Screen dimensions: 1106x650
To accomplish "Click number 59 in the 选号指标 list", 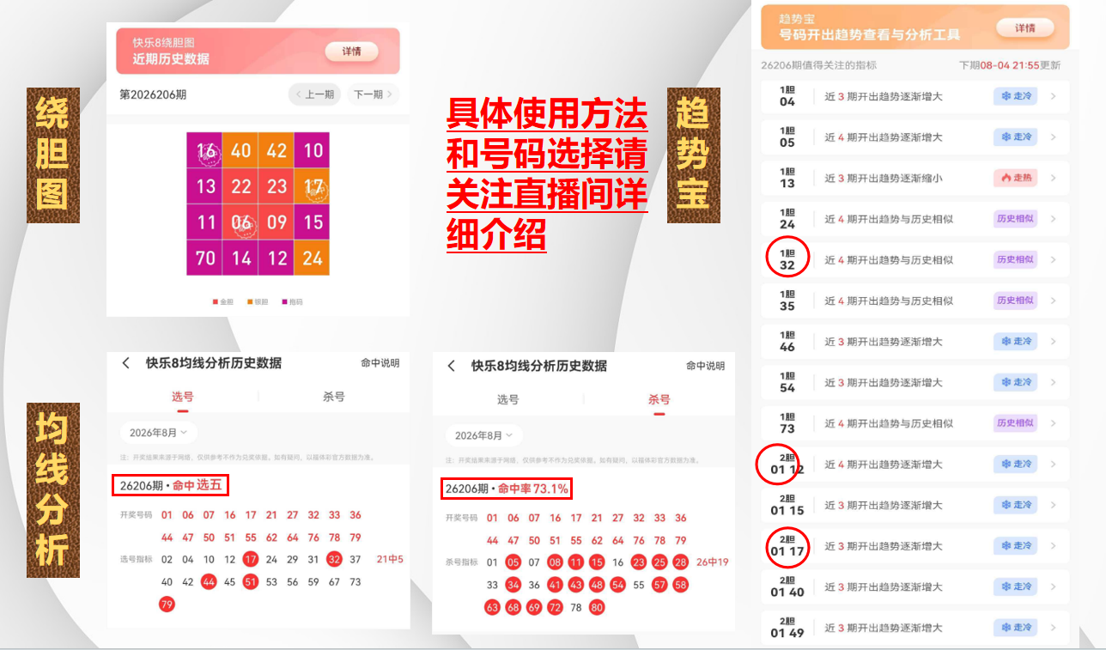I will (x=313, y=581).
